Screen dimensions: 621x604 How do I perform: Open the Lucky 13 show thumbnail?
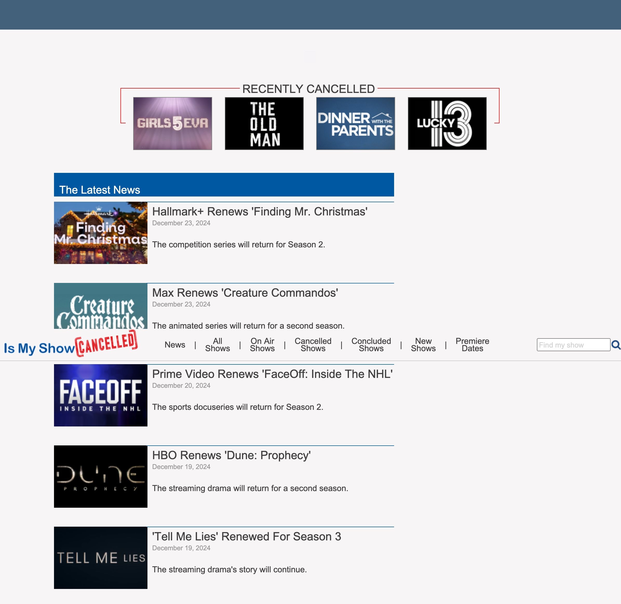pos(447,123)
